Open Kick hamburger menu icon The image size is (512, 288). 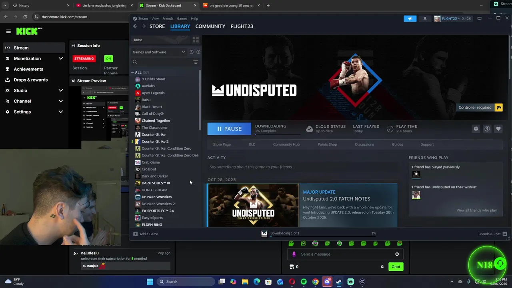pyautogui.click(x=8, y=31)
